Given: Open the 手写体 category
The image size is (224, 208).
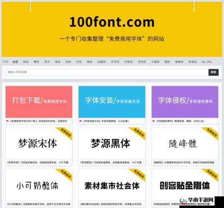Looking at the screenshot, I should pyautogui.click(x=115, y=62).
